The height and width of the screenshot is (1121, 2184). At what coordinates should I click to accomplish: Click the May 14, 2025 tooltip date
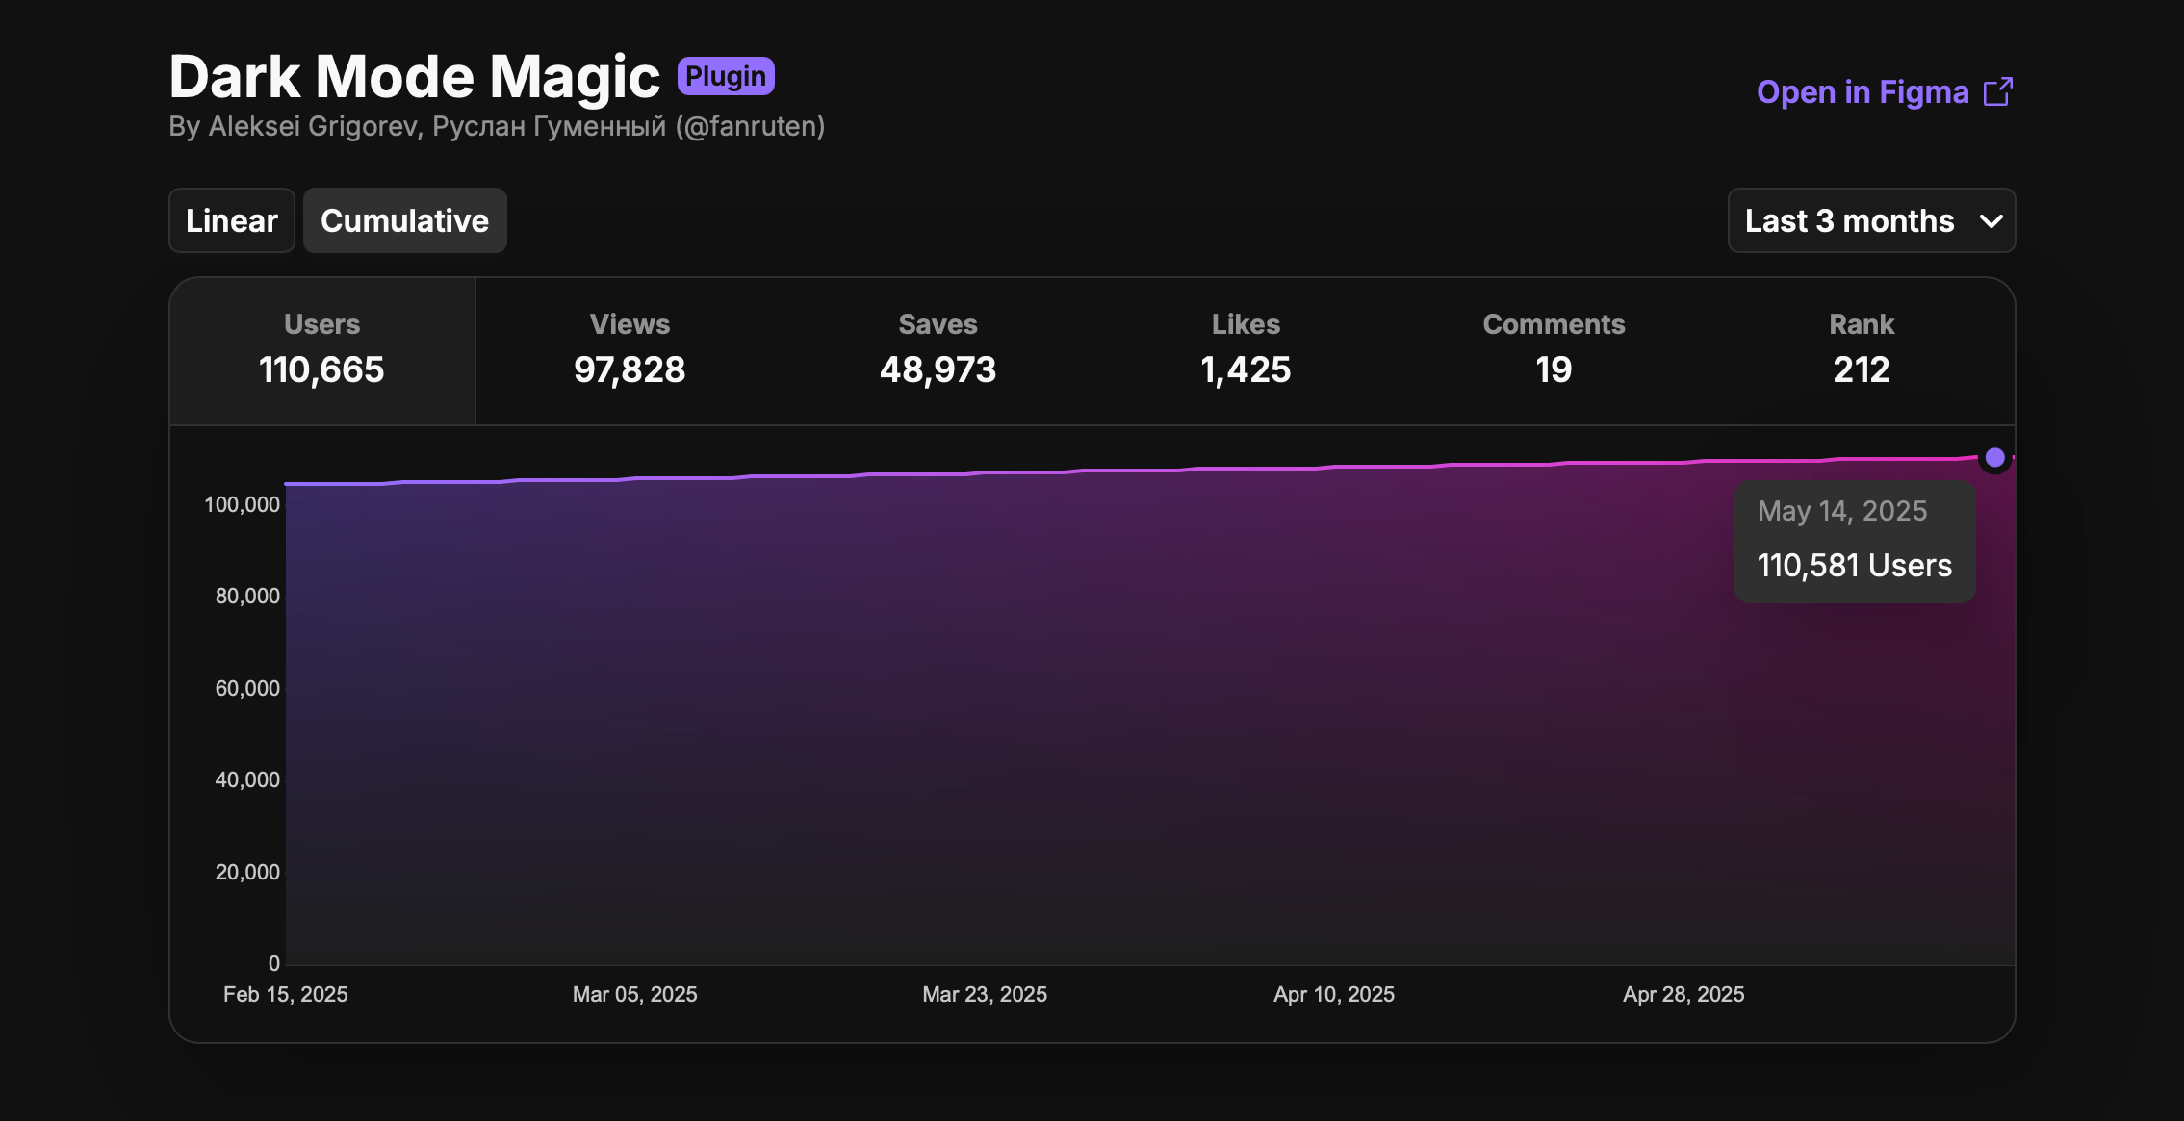click(1842, 511)
